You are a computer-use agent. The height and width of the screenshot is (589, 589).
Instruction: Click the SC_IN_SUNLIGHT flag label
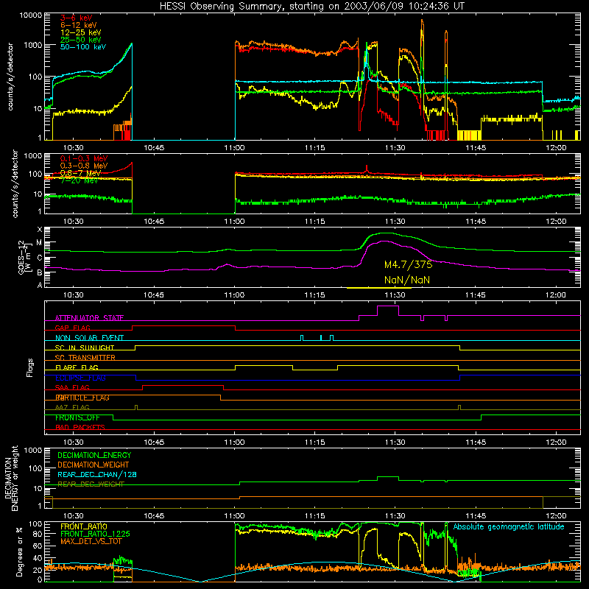pyautogui.click(x=85, y=348)
